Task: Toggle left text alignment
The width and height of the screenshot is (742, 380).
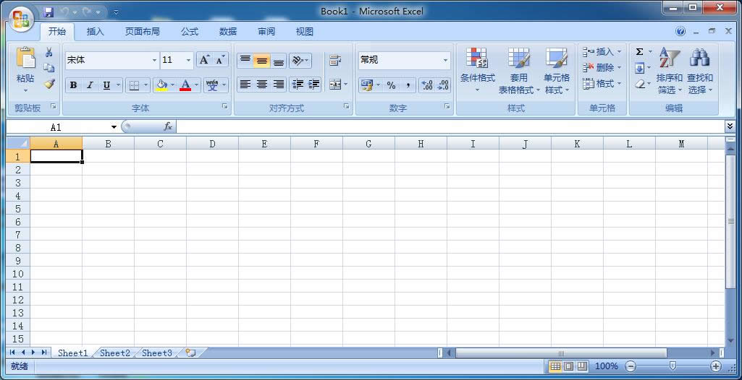Action: click(245, 85)
